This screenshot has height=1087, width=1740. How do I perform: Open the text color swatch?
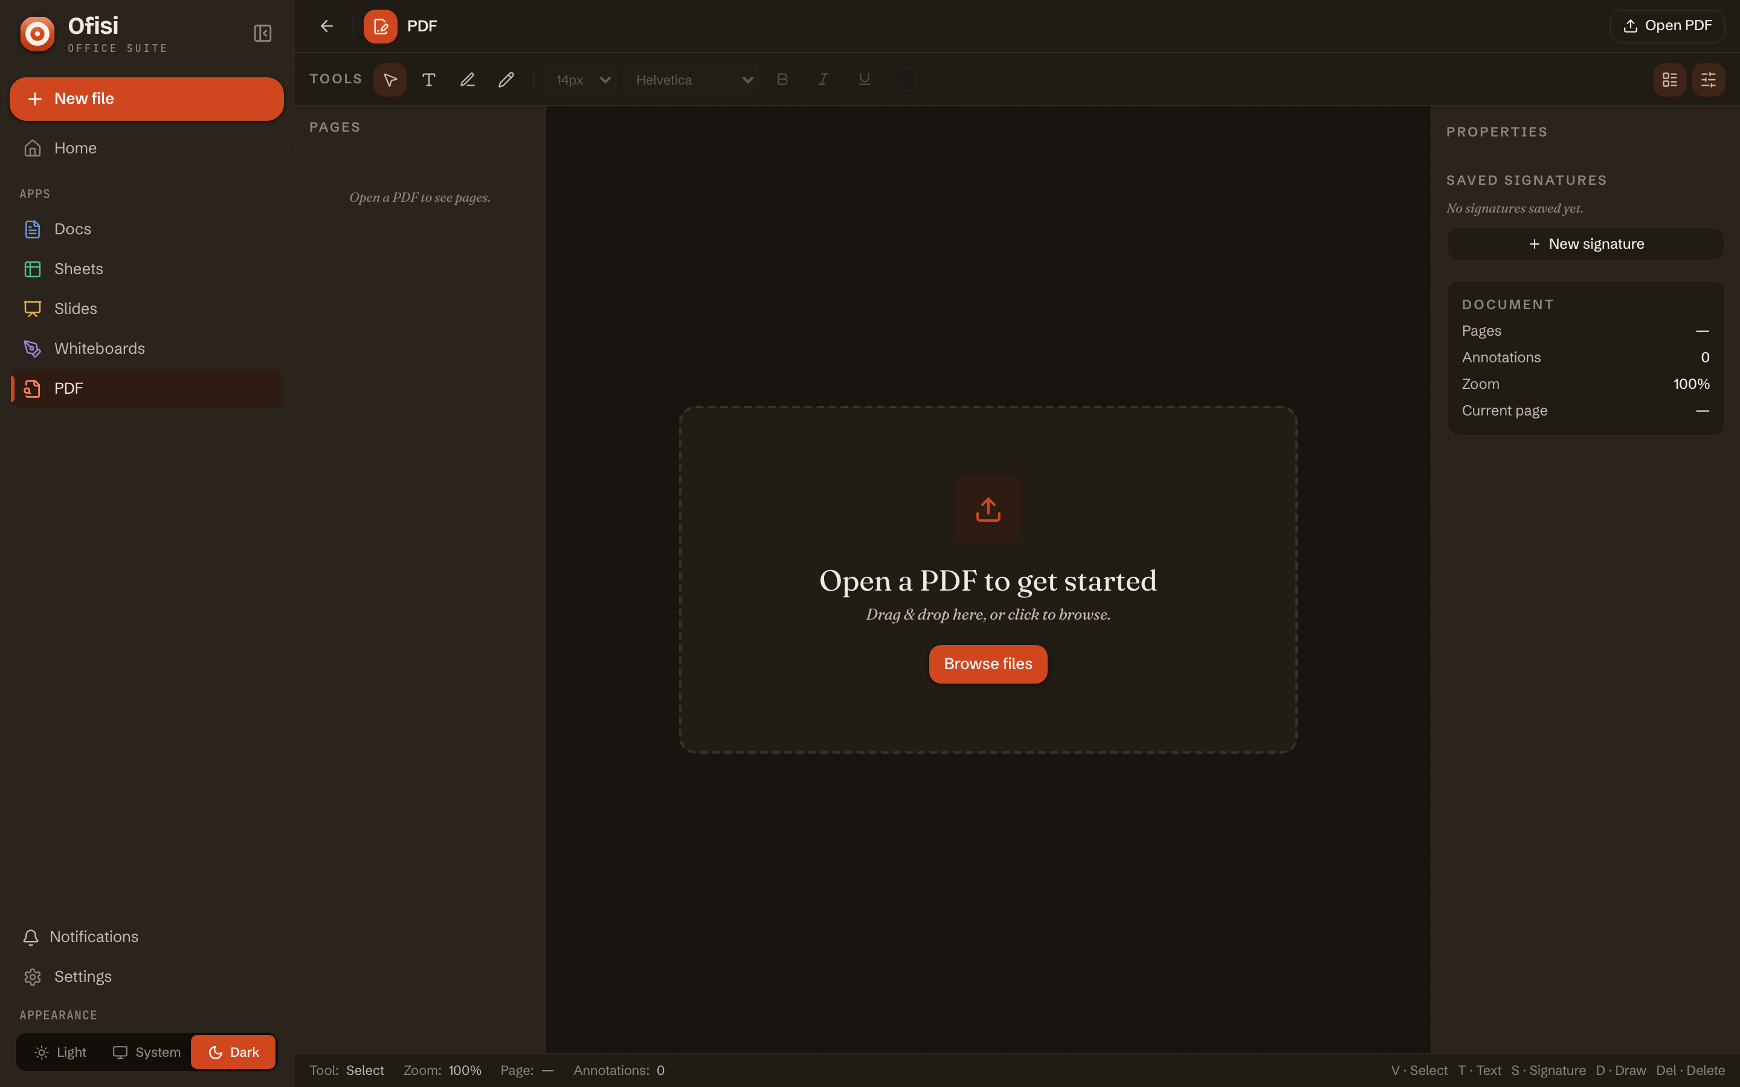pos(906,80)
